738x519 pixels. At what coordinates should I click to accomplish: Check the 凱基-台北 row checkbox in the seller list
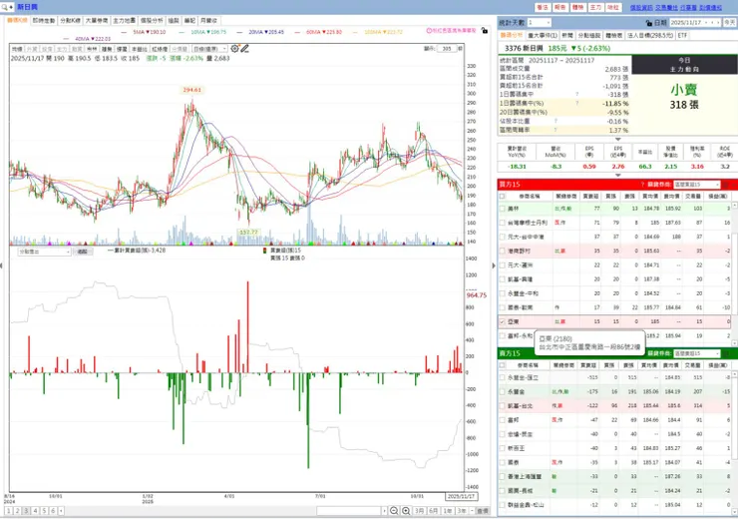[x=502, y=405]
